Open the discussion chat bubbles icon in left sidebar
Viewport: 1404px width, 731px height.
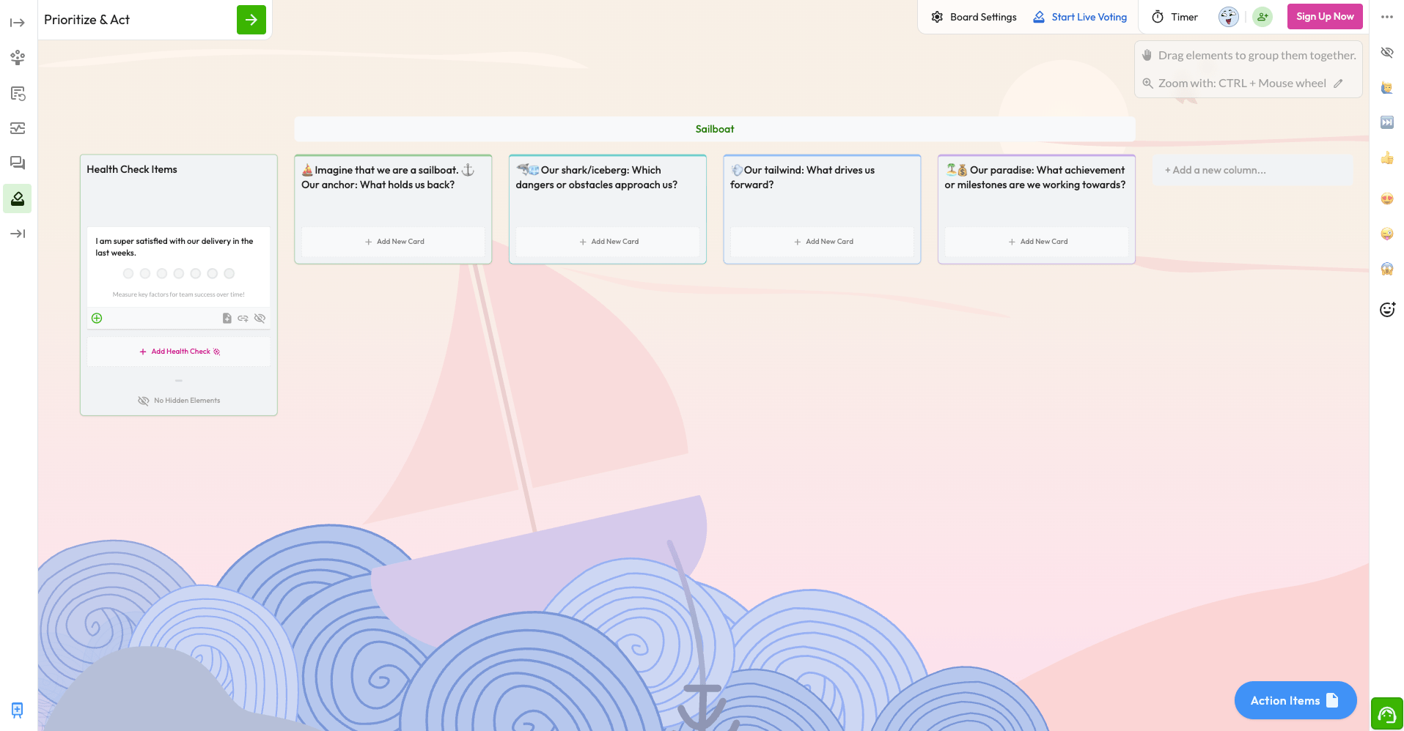[18, 163]
